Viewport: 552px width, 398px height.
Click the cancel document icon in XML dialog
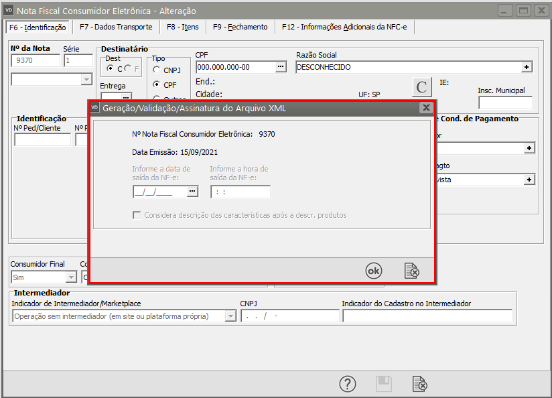coord(412,270)
